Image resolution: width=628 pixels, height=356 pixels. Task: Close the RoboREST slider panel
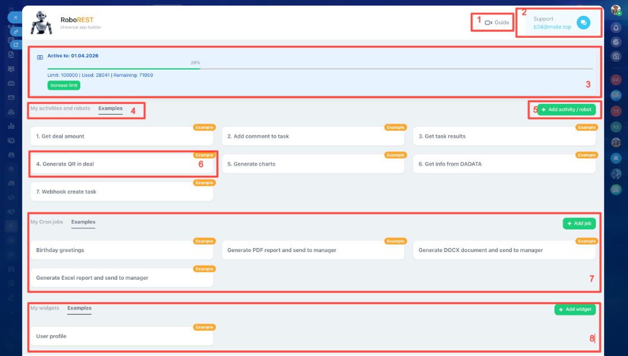point(15,18)
